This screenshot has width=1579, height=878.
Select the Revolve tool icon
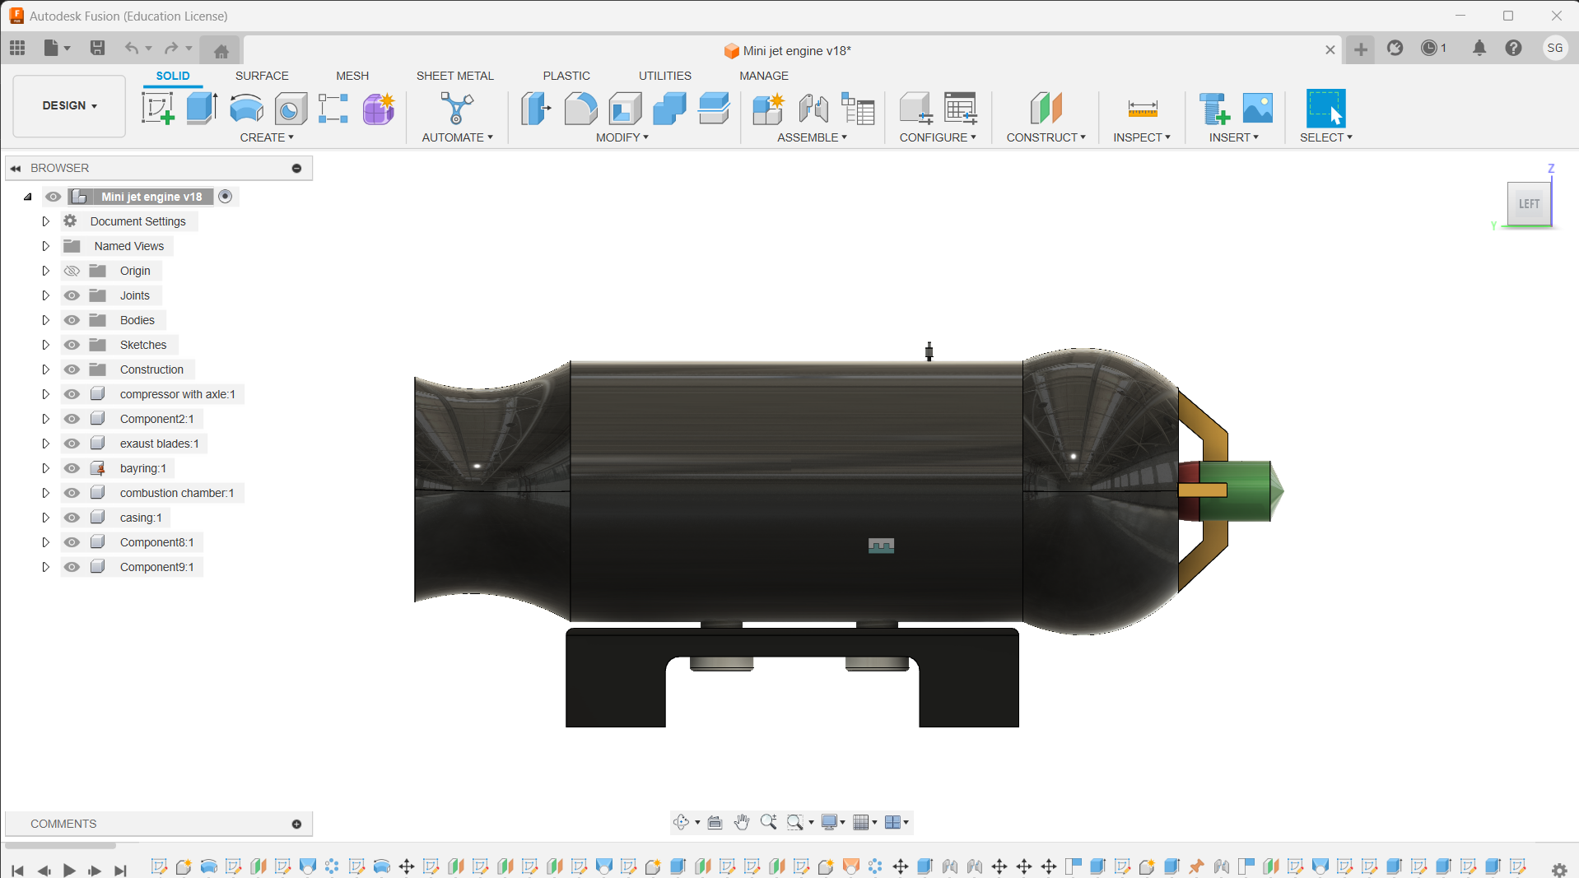246,109
